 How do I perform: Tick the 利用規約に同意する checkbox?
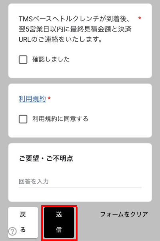[23, 119]
